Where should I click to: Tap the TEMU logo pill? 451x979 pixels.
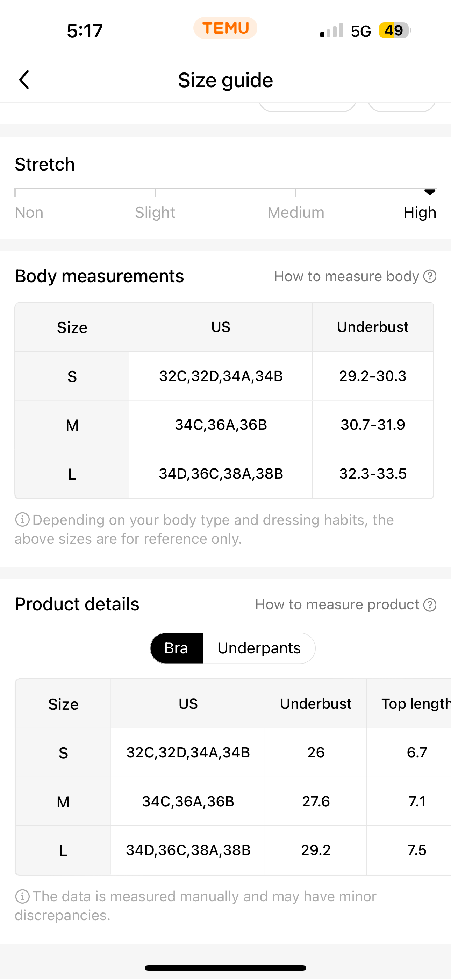[x=225, y=28]
